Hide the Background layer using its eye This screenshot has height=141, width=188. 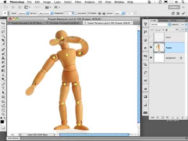pos(151,58)
